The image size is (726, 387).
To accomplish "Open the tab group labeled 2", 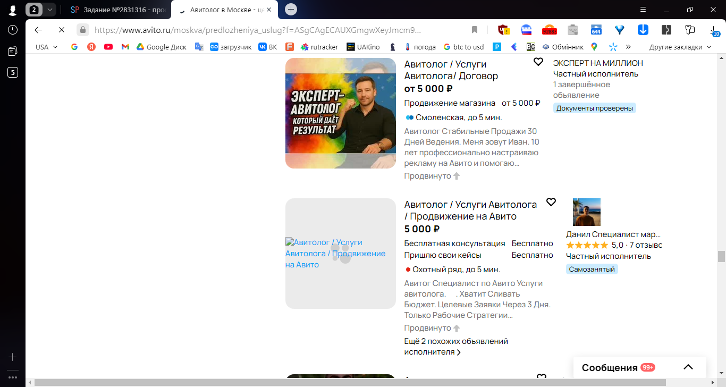I will click(35, 10).
